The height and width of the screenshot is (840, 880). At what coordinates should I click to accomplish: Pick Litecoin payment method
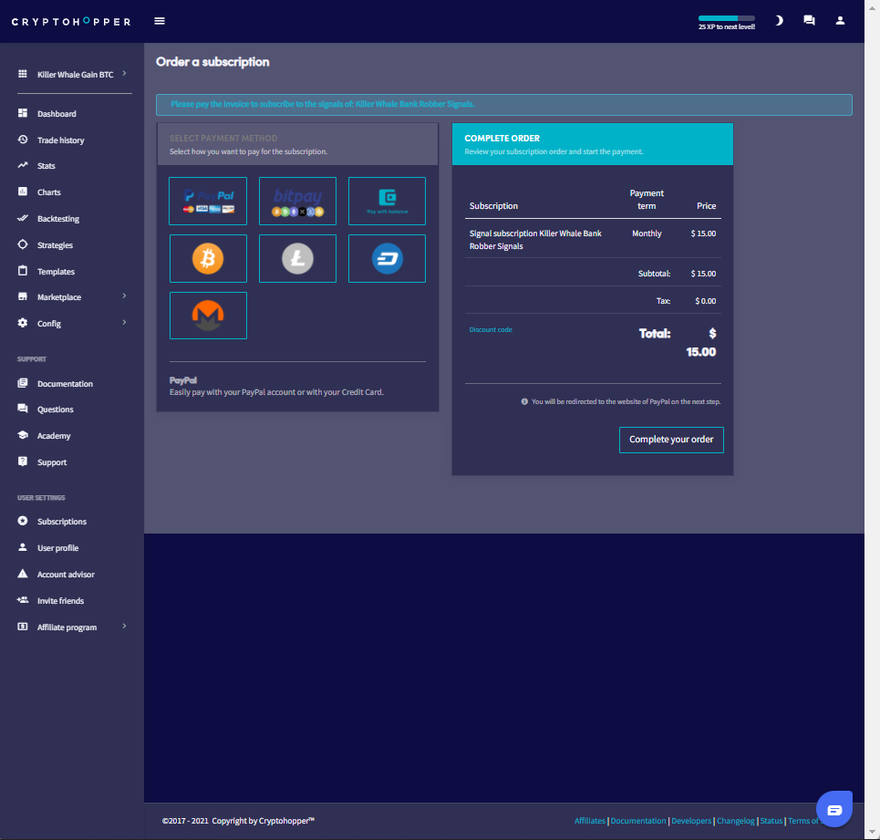[x=297, y=258]
